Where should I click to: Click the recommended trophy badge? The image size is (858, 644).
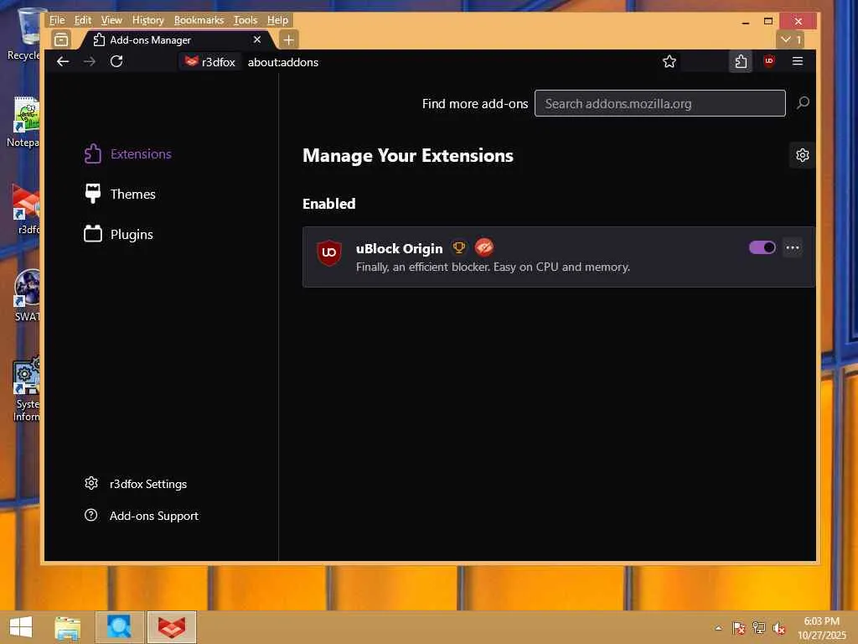[x=458, y=248]
